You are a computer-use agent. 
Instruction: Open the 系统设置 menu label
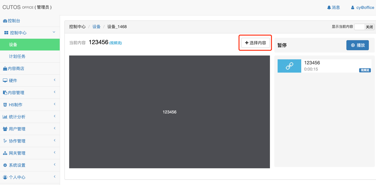[17, 165]
